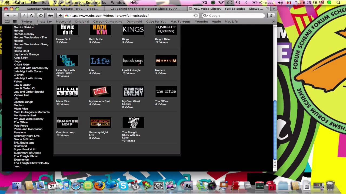This screenshot has width=346, height=194.
Task: Open the Saturday Night Live thumbnail
Action: tap(100, 123)
